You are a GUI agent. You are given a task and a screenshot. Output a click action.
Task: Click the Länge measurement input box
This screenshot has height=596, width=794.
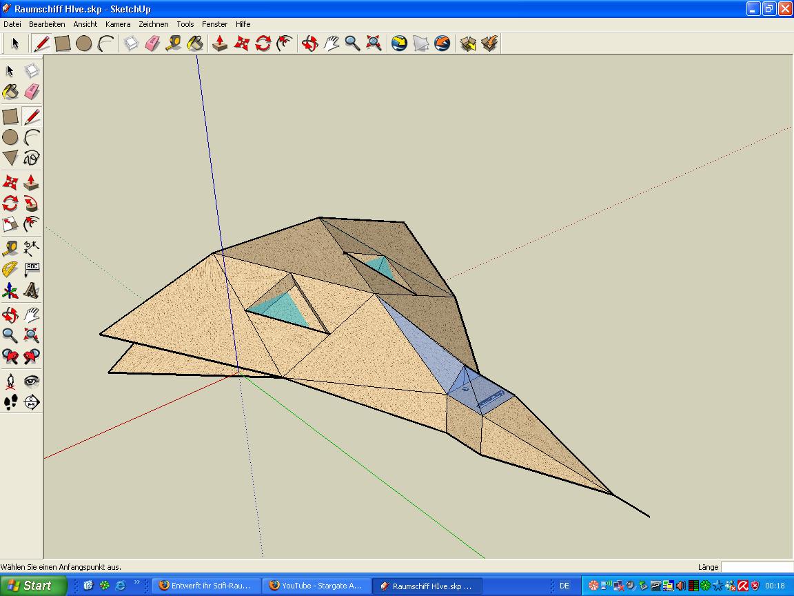pos(756,567)
